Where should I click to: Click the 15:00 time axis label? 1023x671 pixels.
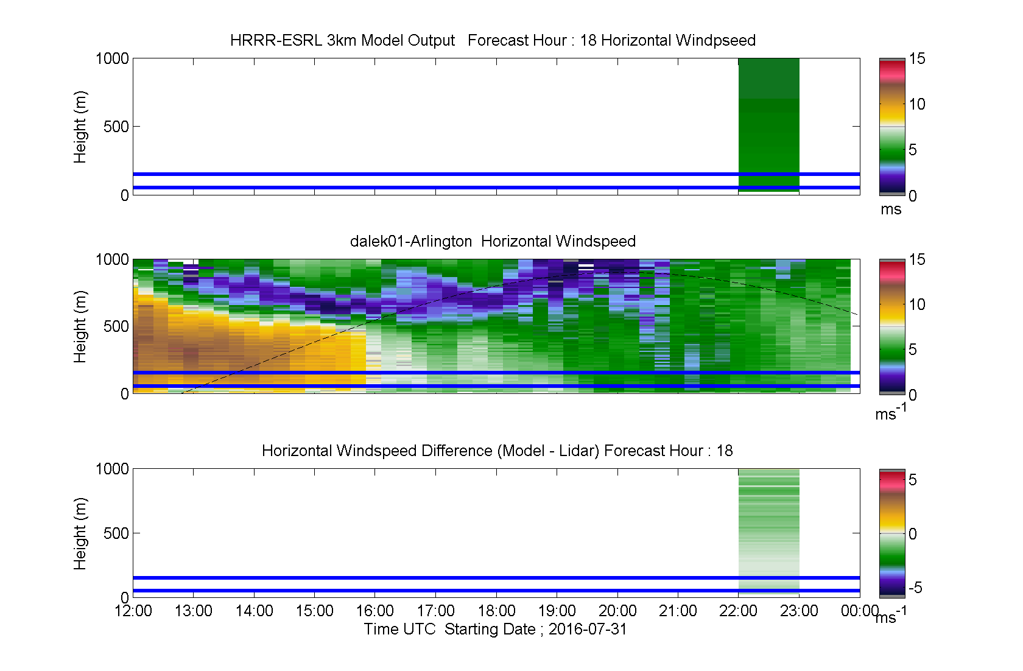coord(314,611)
